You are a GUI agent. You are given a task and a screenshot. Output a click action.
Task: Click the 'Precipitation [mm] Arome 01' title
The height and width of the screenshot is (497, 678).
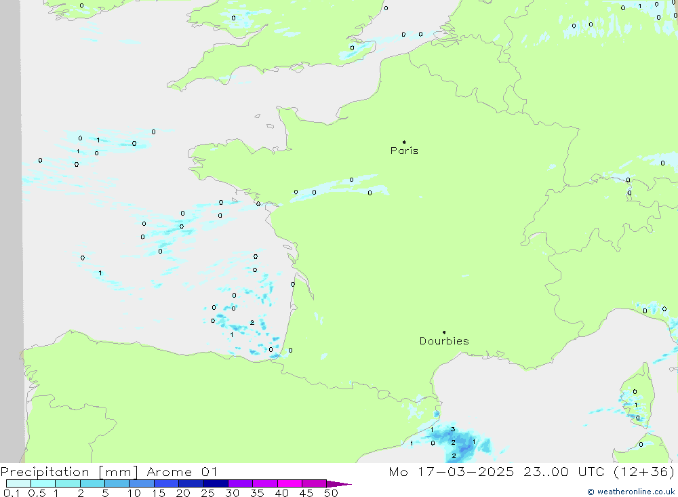(109, 471)
